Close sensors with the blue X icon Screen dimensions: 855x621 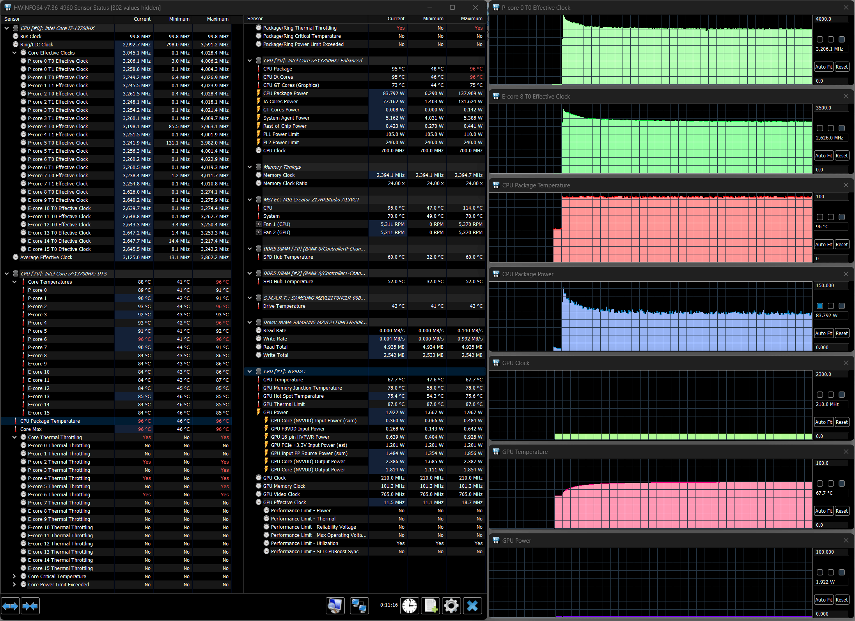tap(472, 606)
